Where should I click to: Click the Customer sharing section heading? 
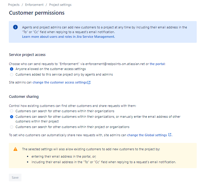[24, 97]
